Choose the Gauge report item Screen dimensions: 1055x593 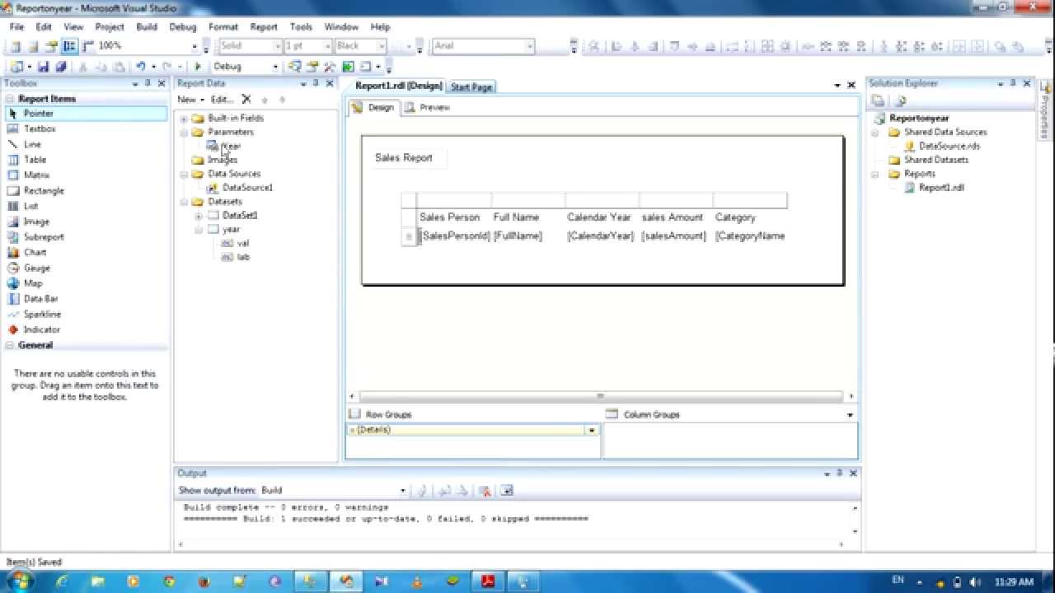tap(36, 268)
